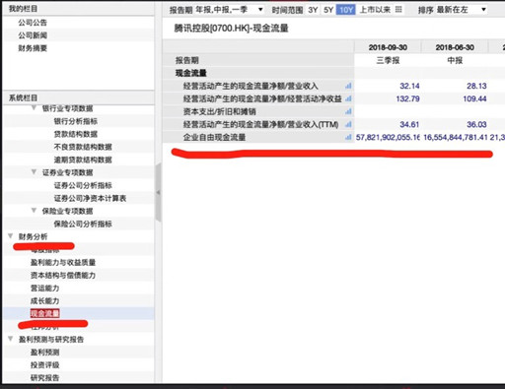This screenshot has height=389, width=505.
Task: Collapse the 证券业专项数据 tree node
Action: (x=34, y=172)
